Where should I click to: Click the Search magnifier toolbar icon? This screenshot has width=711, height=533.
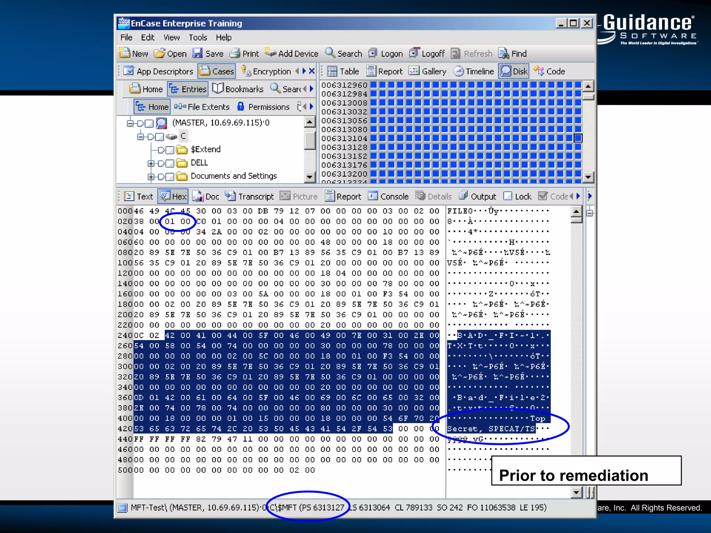pyautogui.click(x=330, y=53)
